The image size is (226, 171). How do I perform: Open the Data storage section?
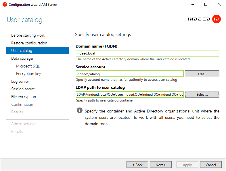click(x=22, y=58)
